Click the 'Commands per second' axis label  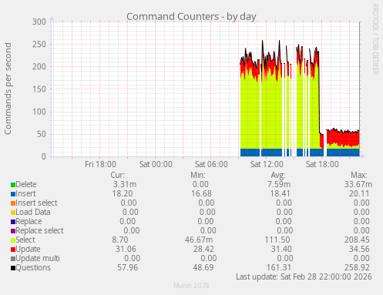[8, 89]
